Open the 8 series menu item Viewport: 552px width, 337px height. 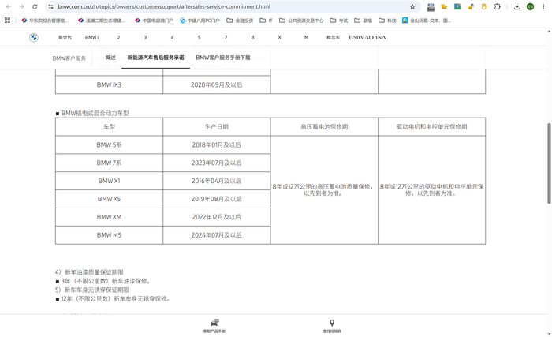pyautogui.click(x=253, y=37)
